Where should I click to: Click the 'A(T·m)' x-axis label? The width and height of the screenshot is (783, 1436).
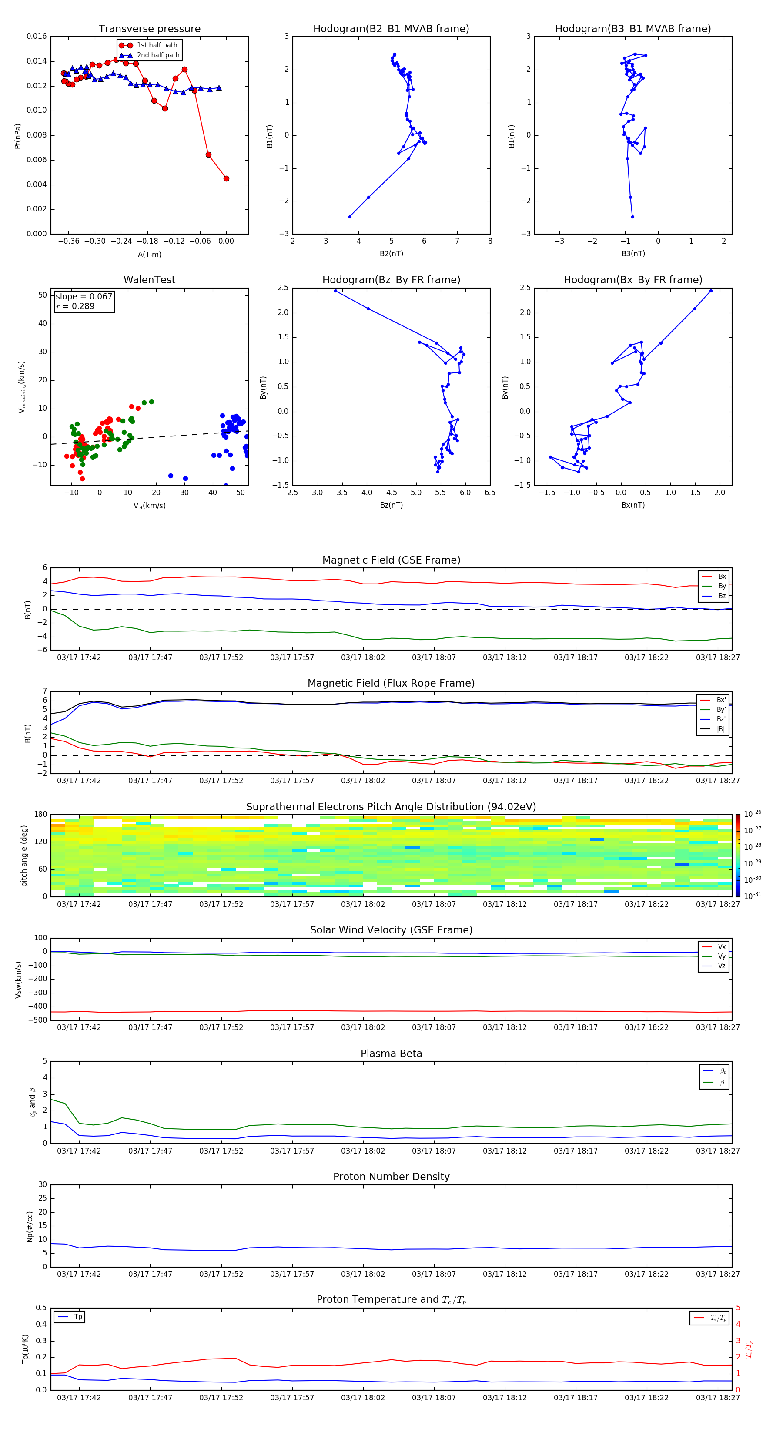149,254
